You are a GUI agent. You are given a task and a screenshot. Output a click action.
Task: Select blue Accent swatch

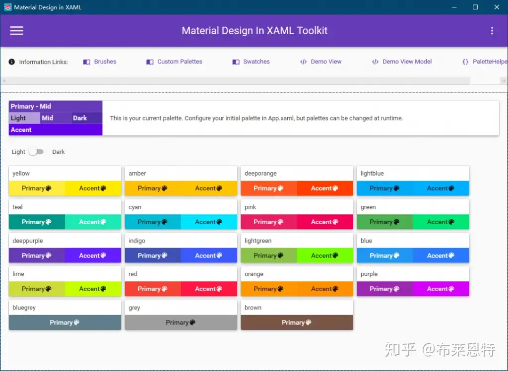click(441, 255)
